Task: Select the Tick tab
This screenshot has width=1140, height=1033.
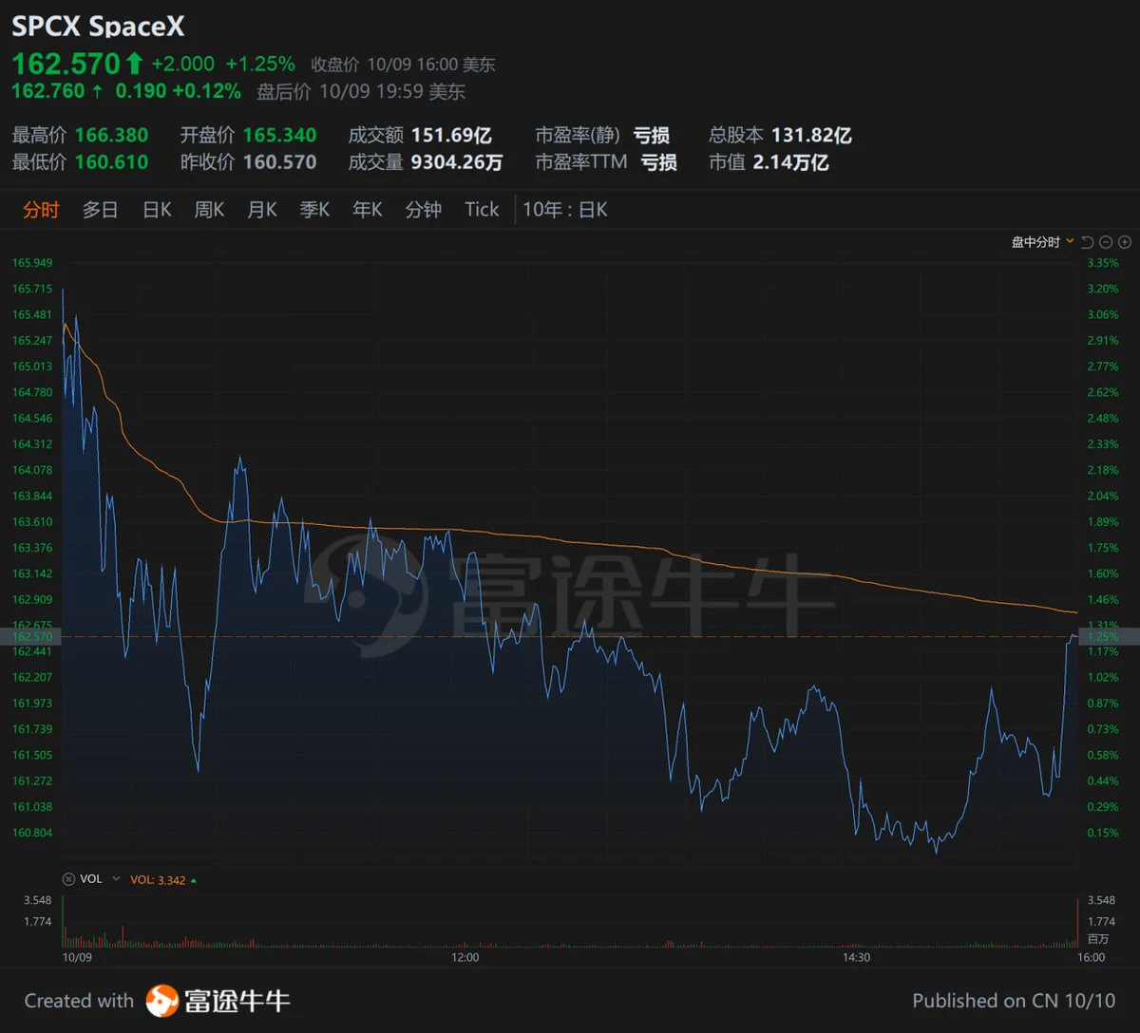Action: click(x=482, y=210)
